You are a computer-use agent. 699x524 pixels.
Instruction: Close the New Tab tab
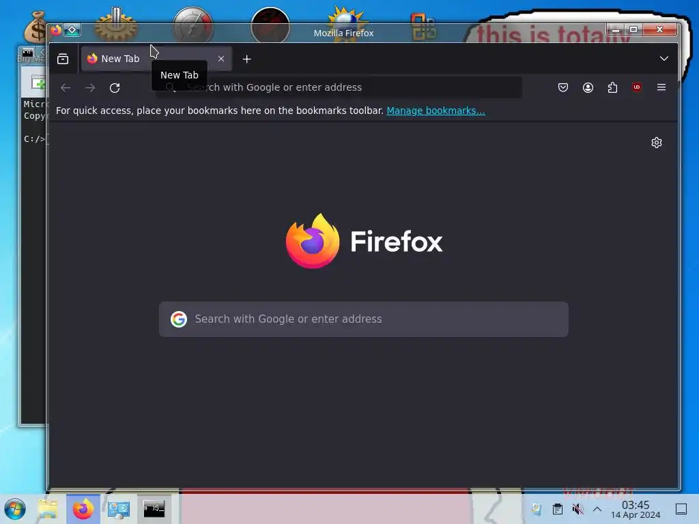[221, 59]
